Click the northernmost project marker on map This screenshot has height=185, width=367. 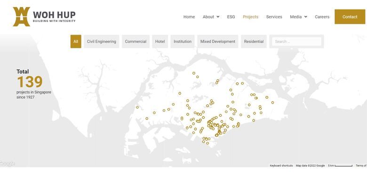194,73
